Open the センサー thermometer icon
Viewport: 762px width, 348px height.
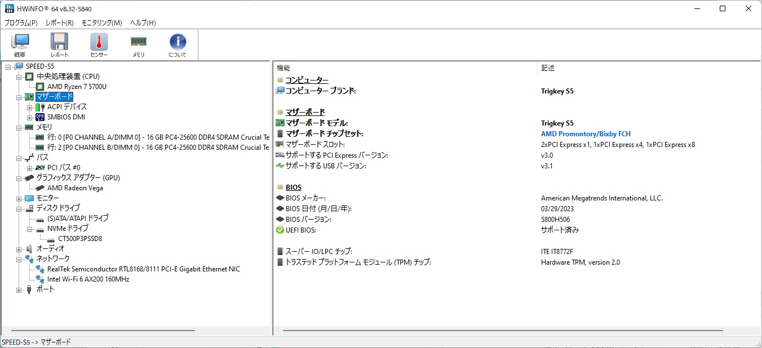[99, 42]
